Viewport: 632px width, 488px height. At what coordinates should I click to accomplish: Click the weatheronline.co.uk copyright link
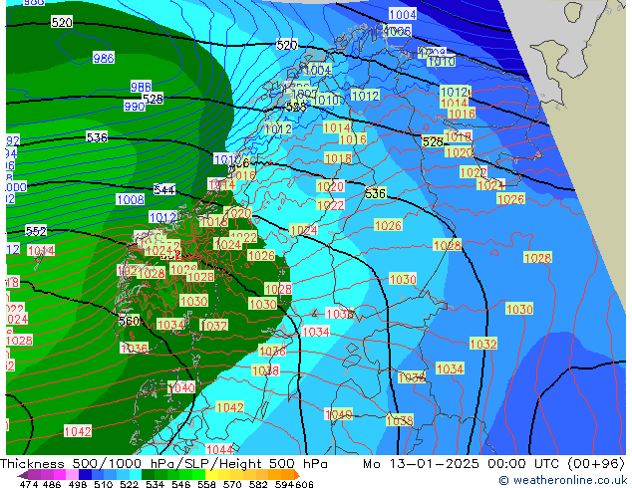point(563,480)
